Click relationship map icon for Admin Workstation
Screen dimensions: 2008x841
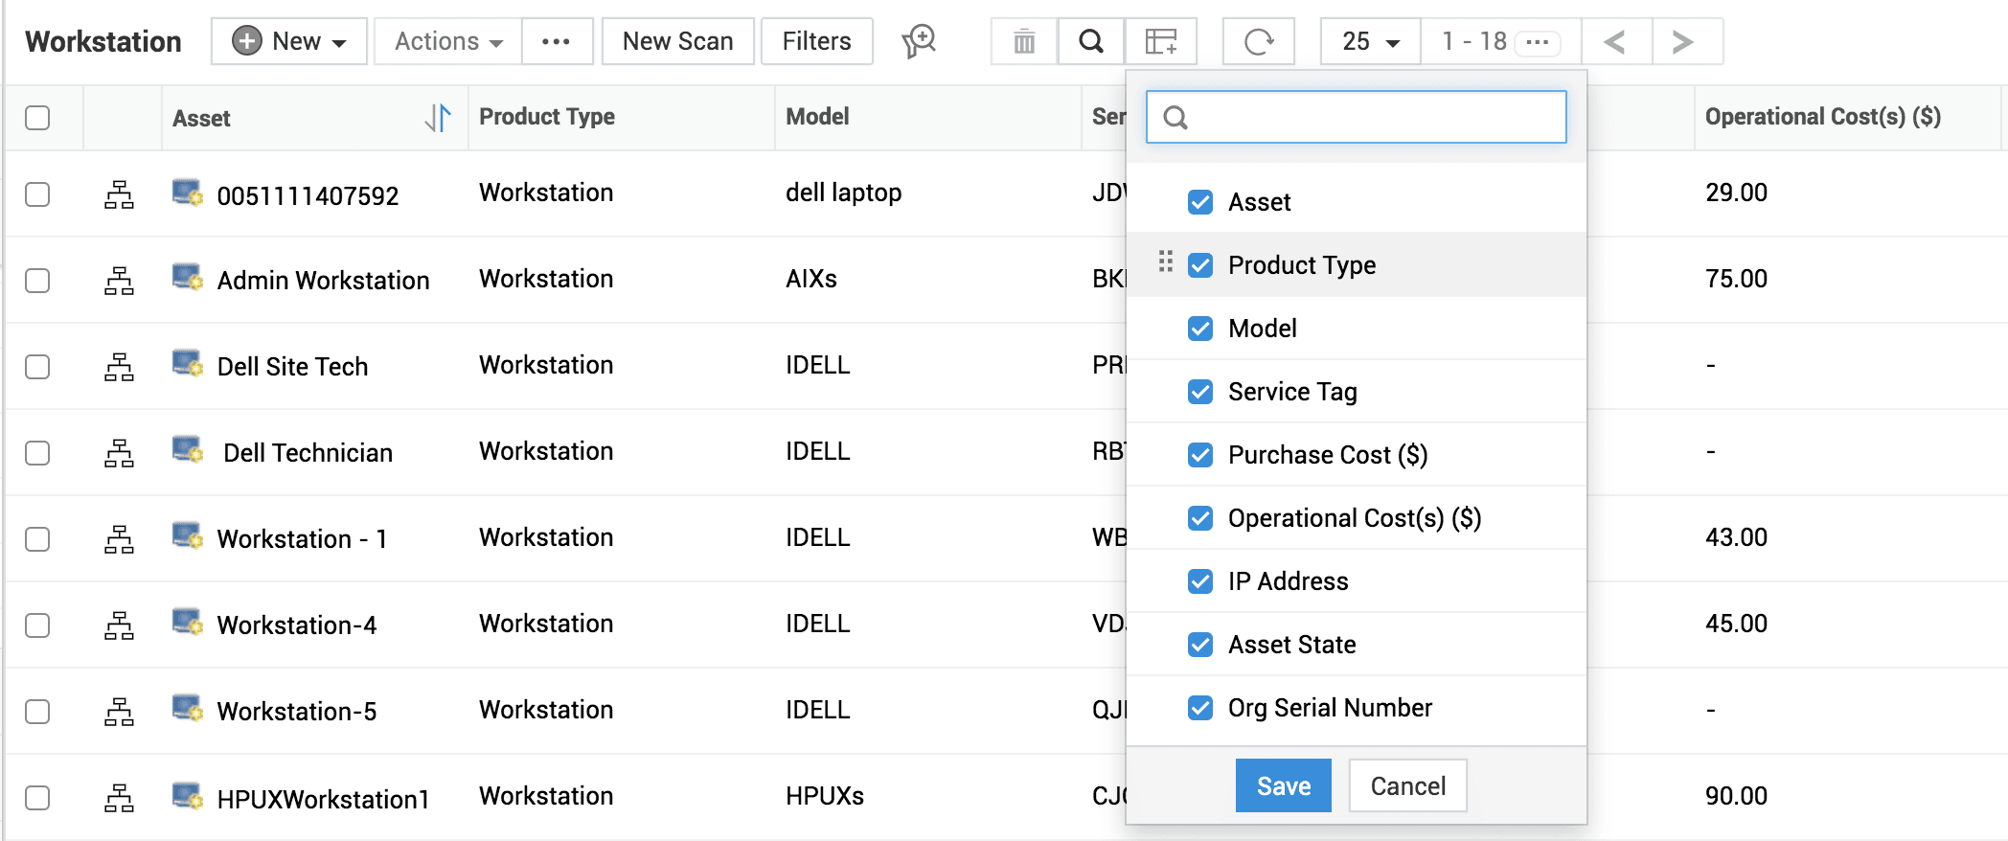tap(119, 281)
